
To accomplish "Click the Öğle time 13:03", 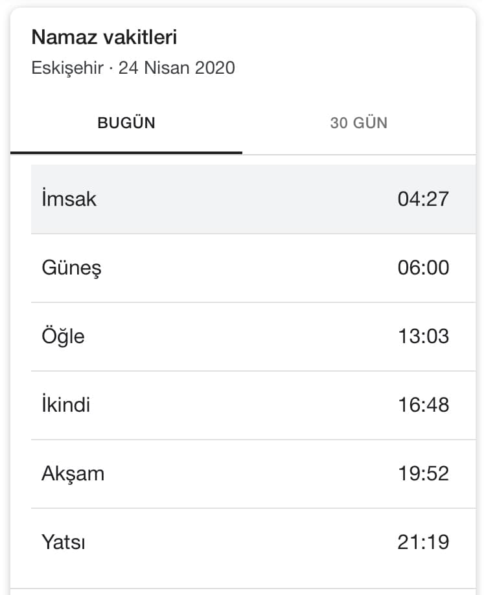I will (x=423, y=337).
